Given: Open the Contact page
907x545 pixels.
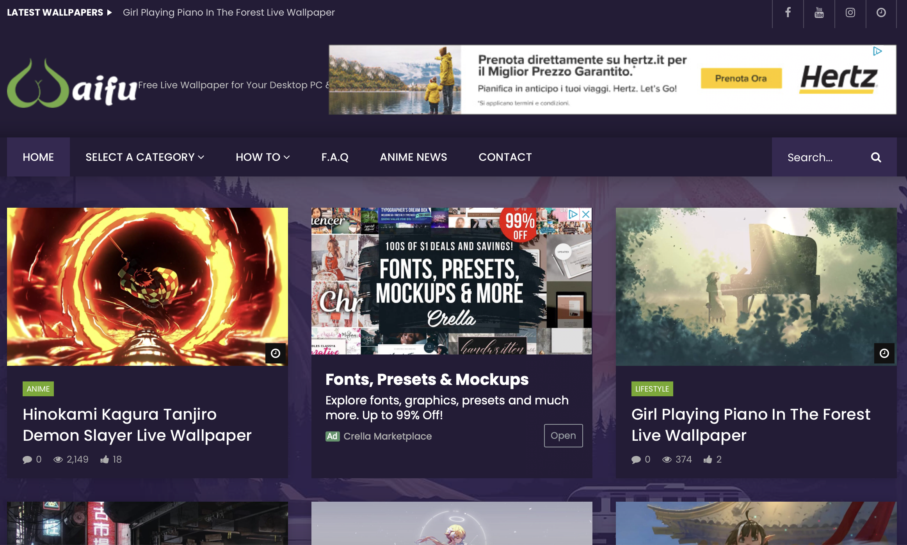Looking at the screenshot, I should click(x=505, y=157).
